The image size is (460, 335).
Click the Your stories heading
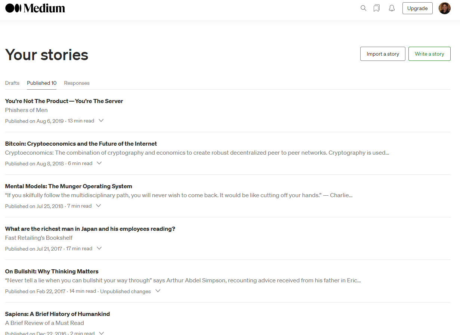pyautogui.click(x=47, y=55)
